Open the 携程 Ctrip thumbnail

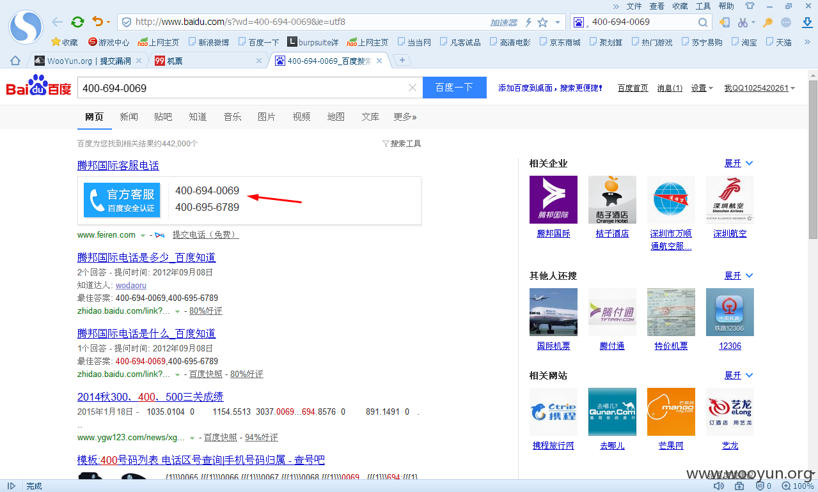click(x=553, y=411)
